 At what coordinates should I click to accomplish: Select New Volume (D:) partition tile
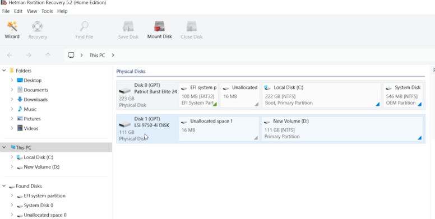click(342, 129)
